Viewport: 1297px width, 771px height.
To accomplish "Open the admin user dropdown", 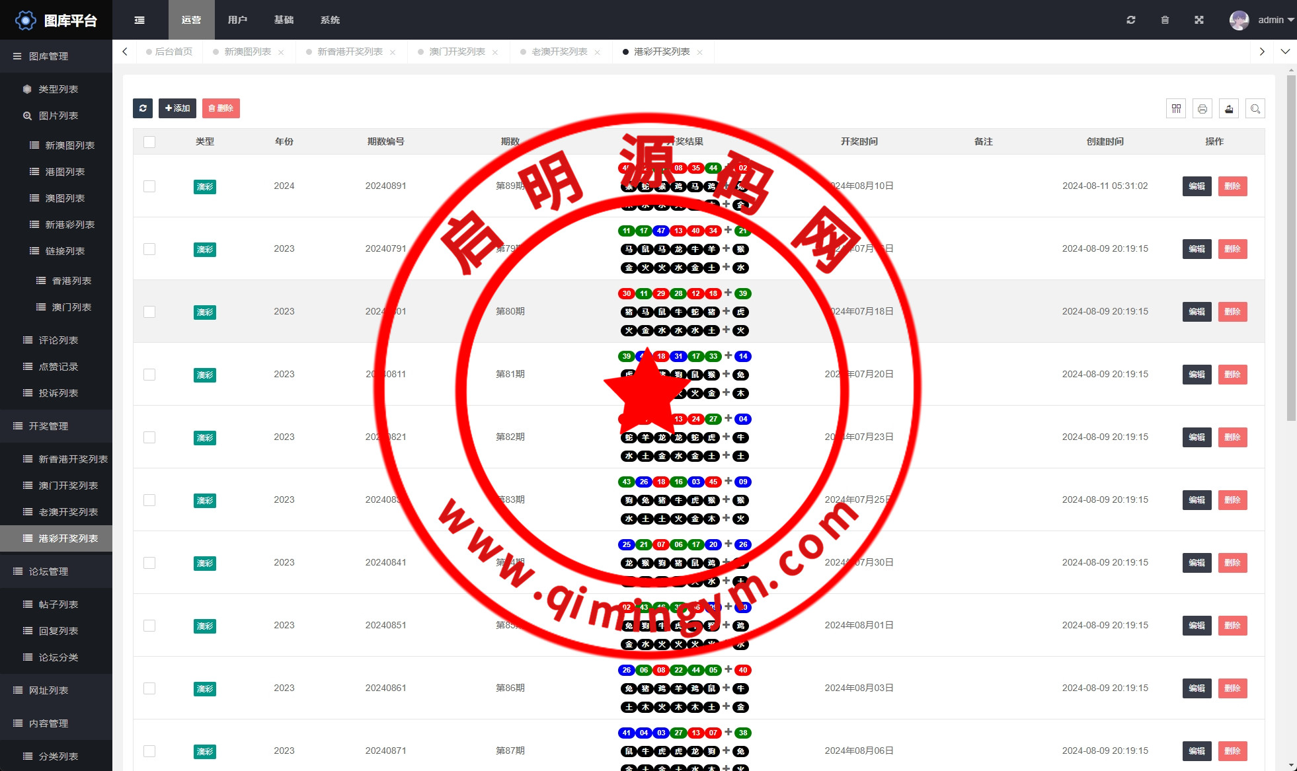I will click(1269, 20).
